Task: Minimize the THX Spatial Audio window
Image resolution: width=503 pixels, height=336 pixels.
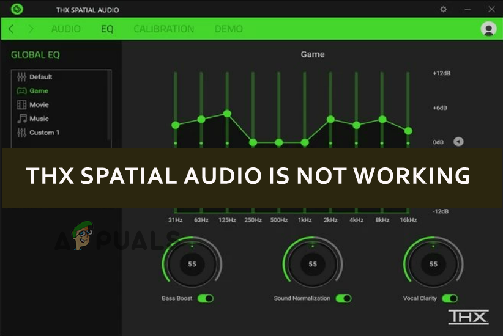Action: point(468,9)
